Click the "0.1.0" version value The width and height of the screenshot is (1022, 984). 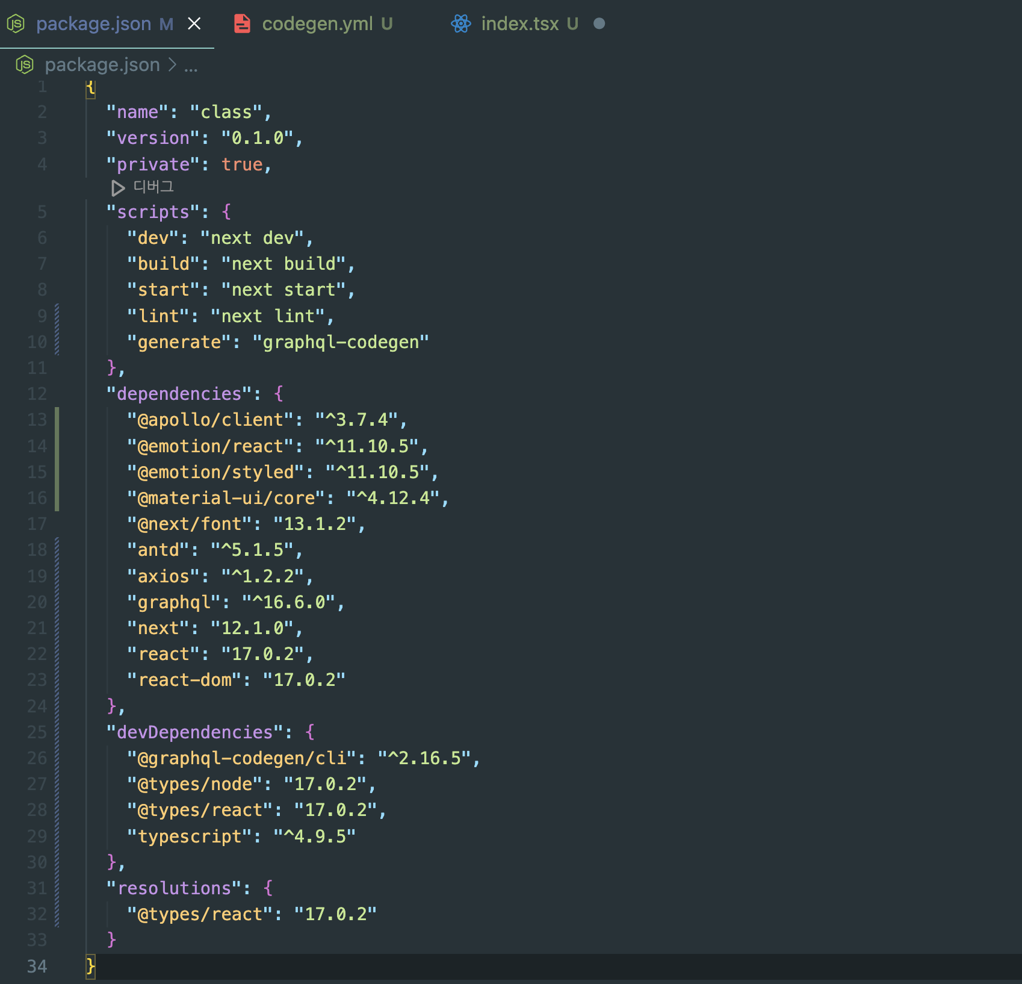pos(258,138)
